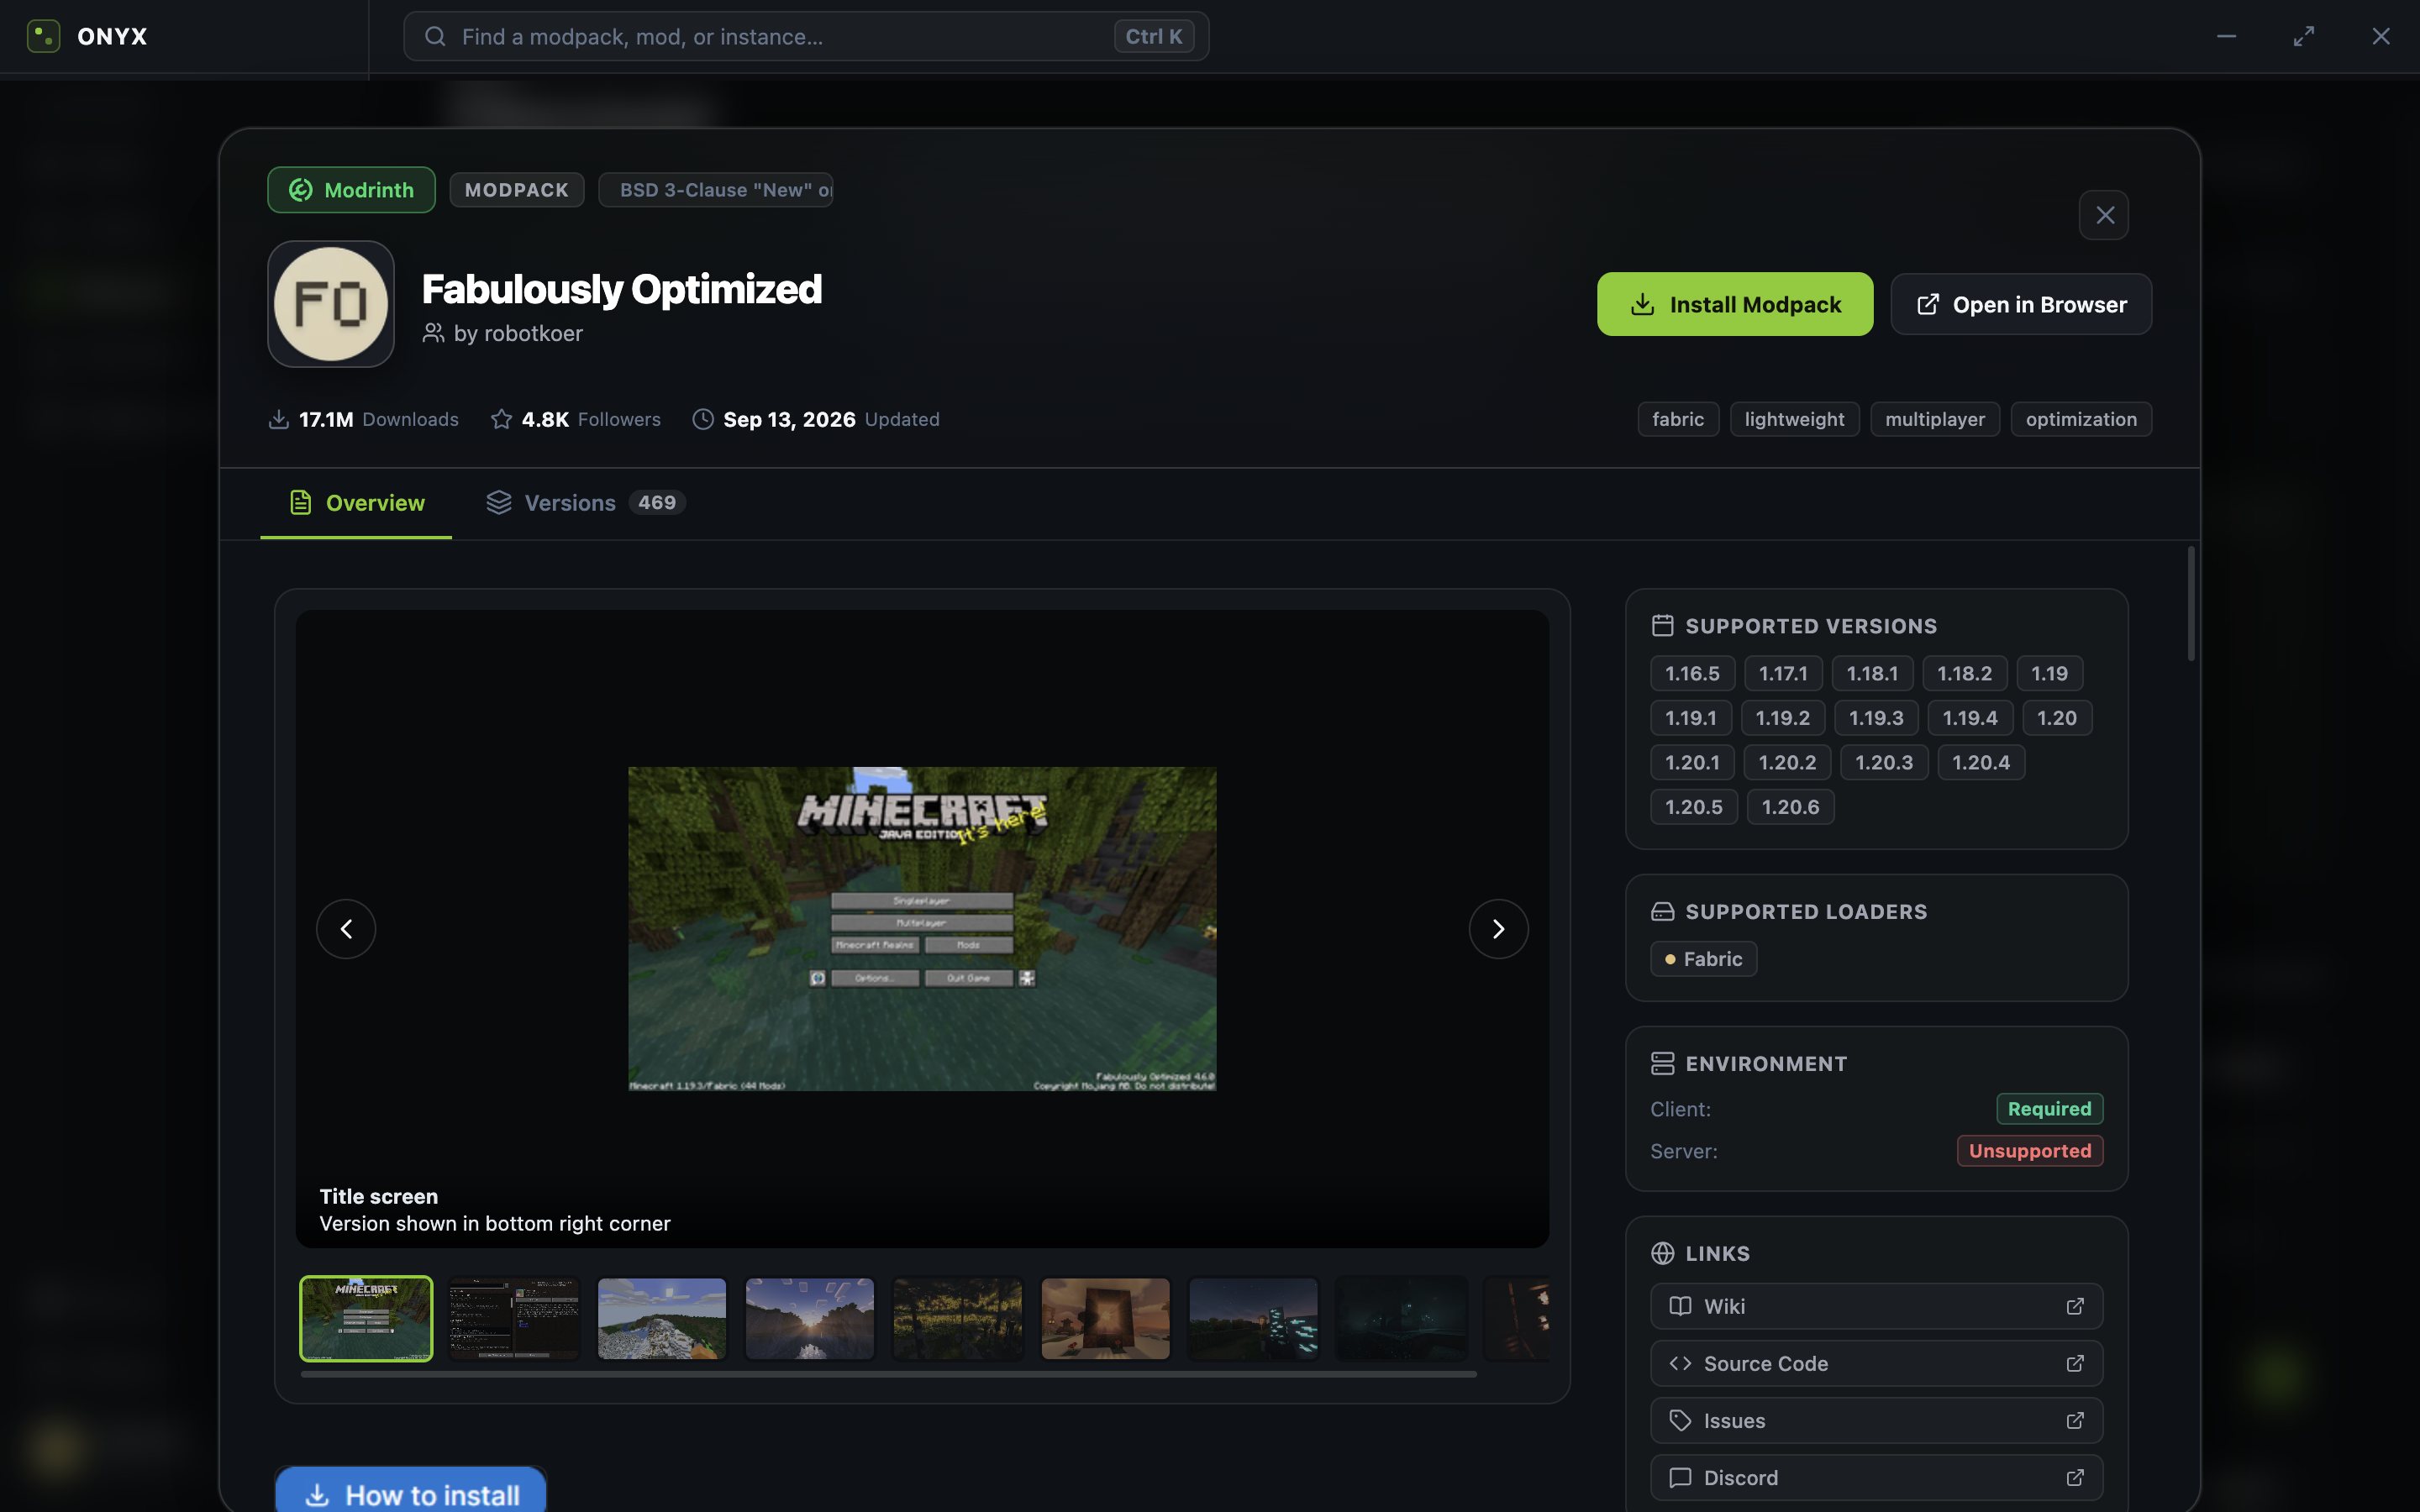
Task: Click the Install Modpack button
Action: coord(1735,304)
